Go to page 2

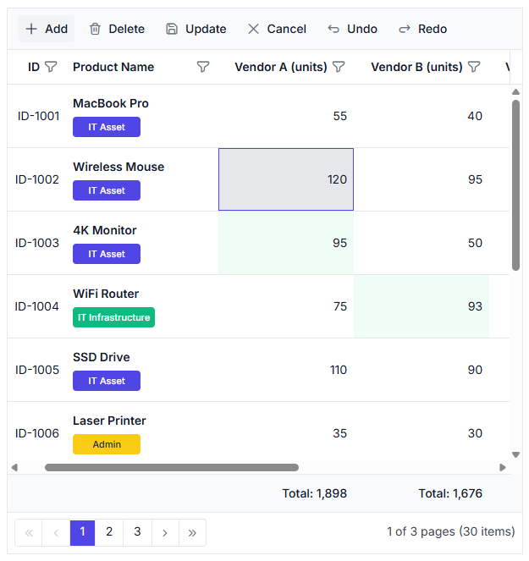(x=109, y=533)
